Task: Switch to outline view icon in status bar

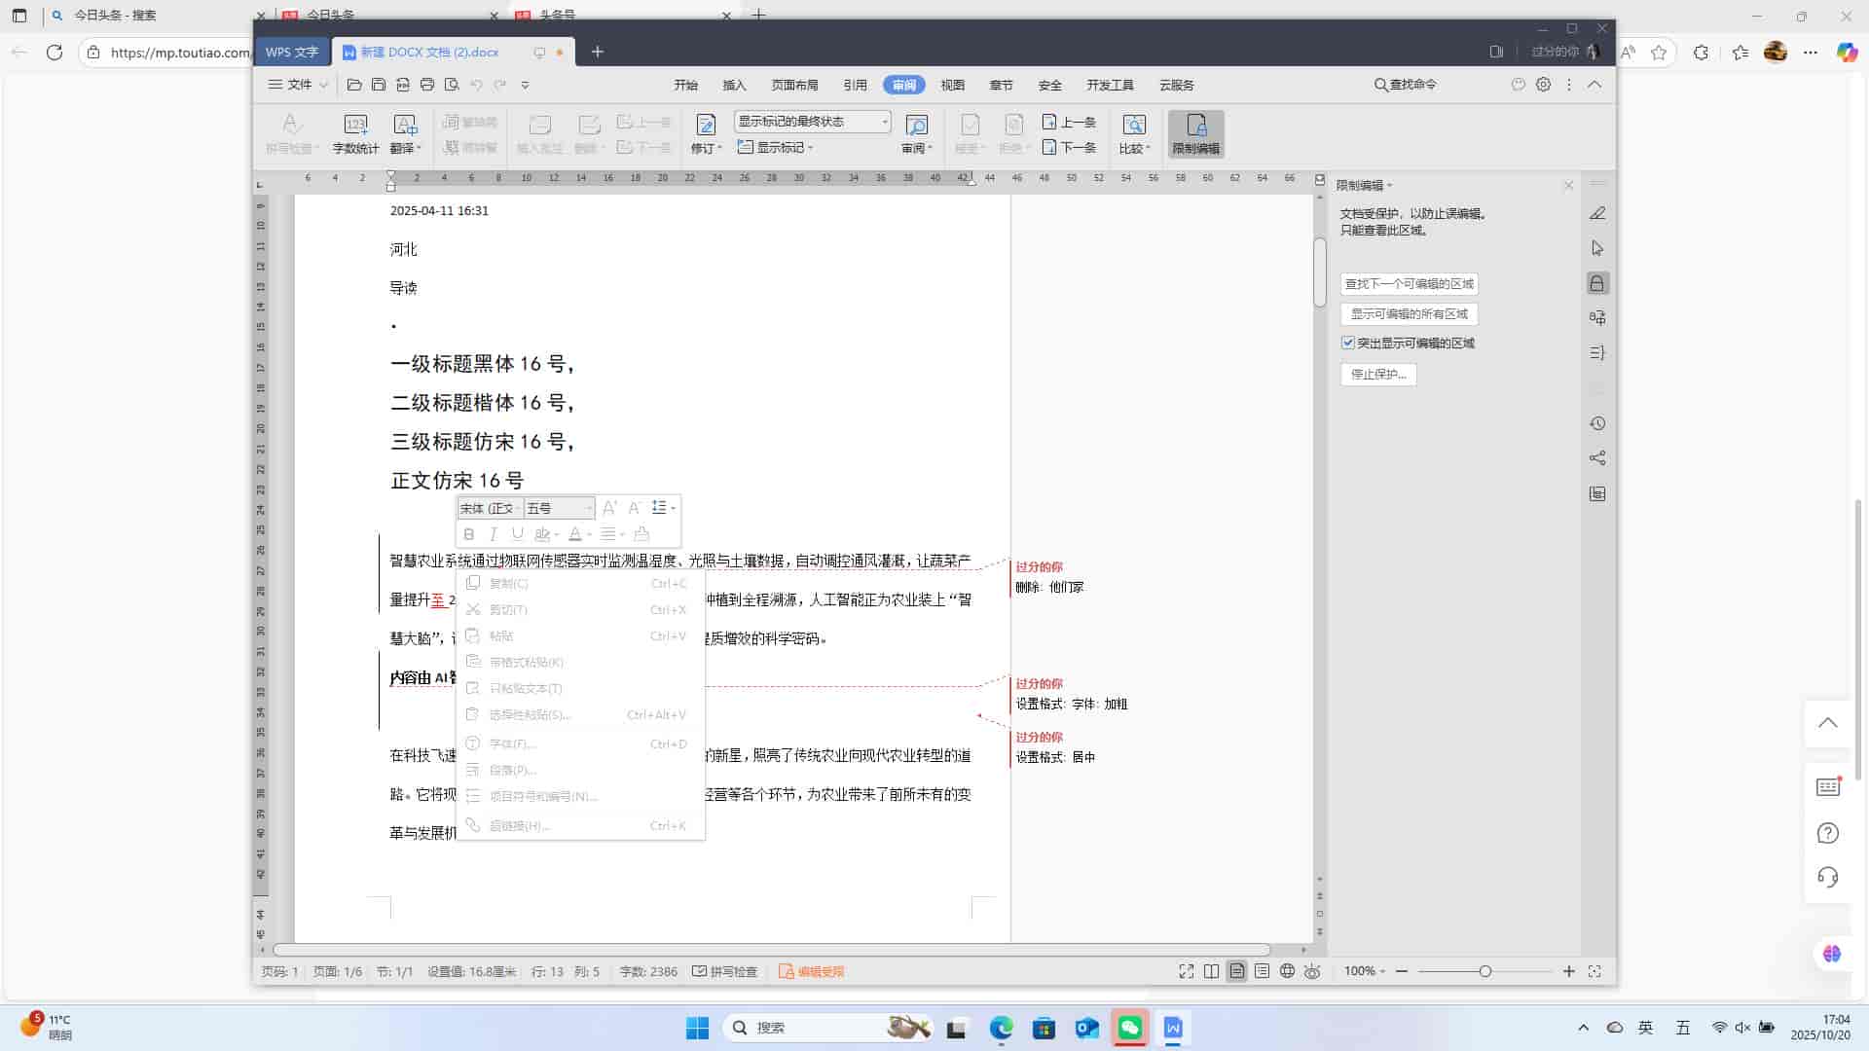Action: (1262, 971)
